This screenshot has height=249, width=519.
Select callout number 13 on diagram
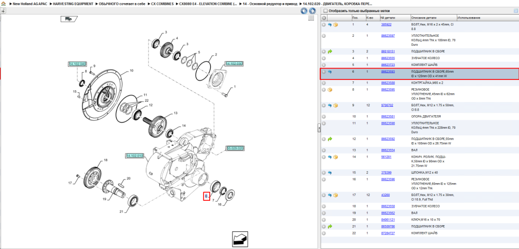click(175, 113)
